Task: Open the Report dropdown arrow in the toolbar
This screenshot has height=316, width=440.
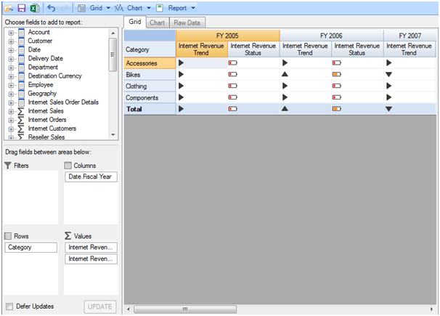Action: (193, 8)
